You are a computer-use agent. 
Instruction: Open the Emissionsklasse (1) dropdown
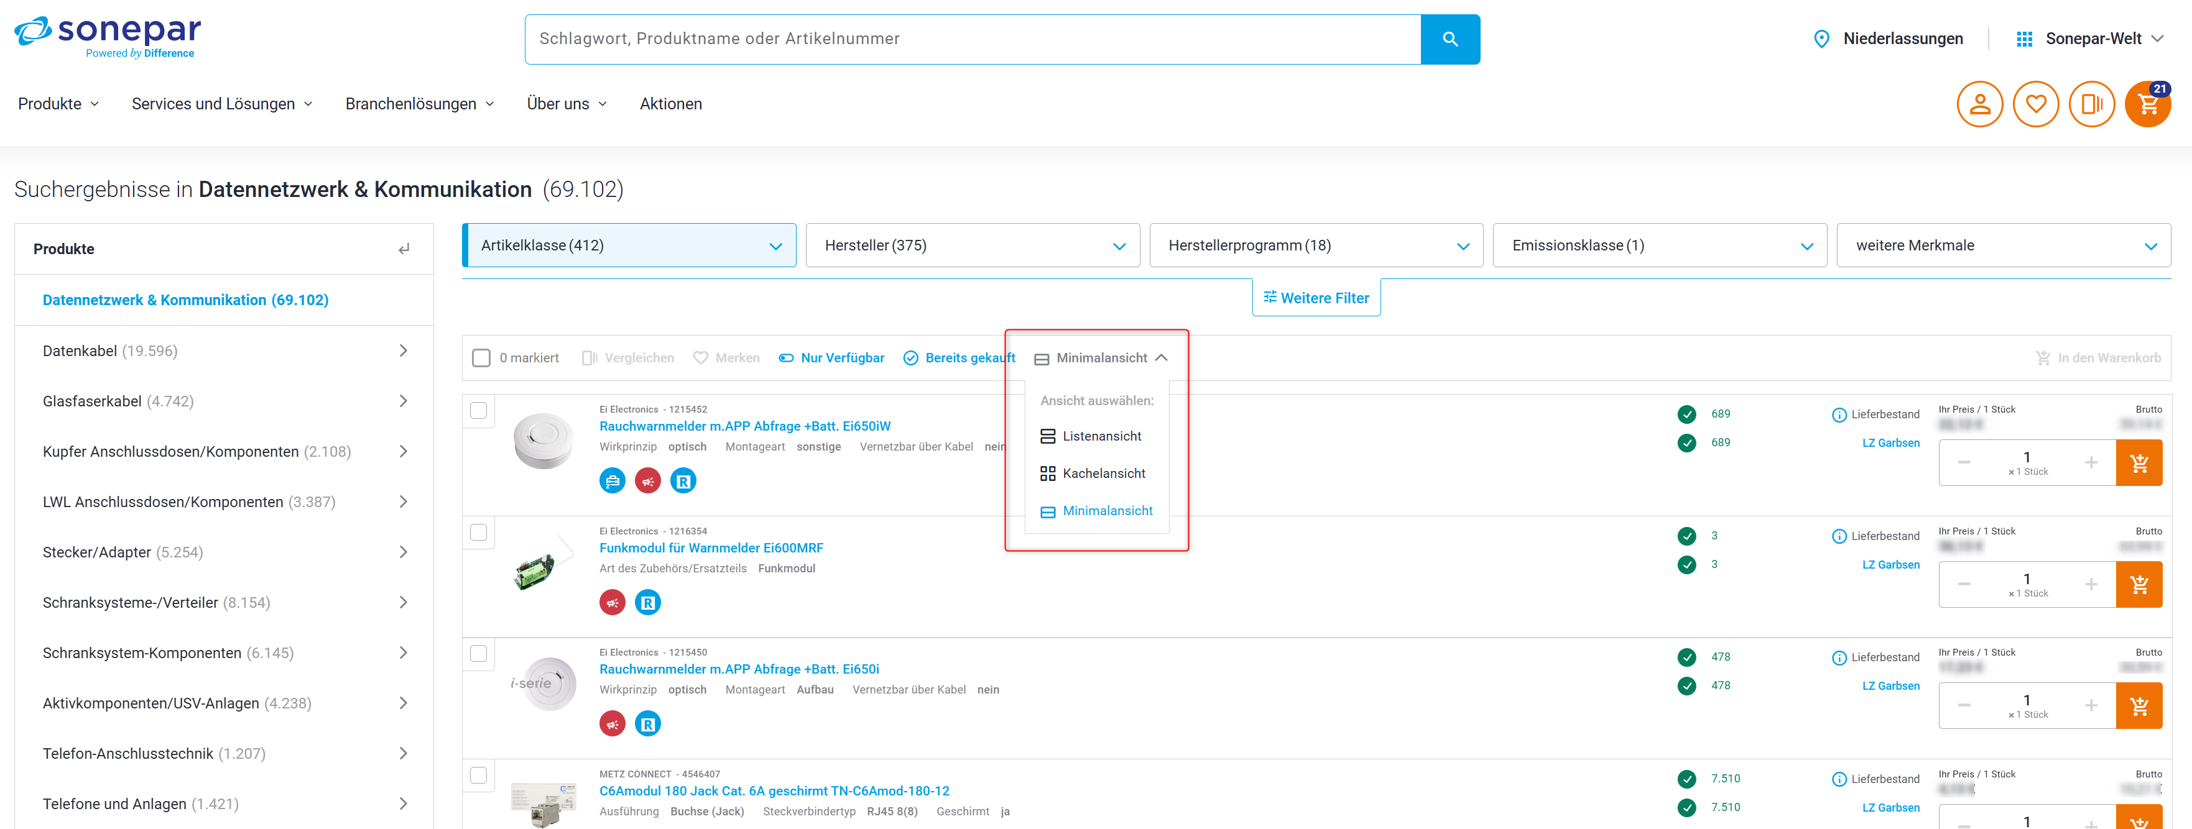[x=1660, y=245]
